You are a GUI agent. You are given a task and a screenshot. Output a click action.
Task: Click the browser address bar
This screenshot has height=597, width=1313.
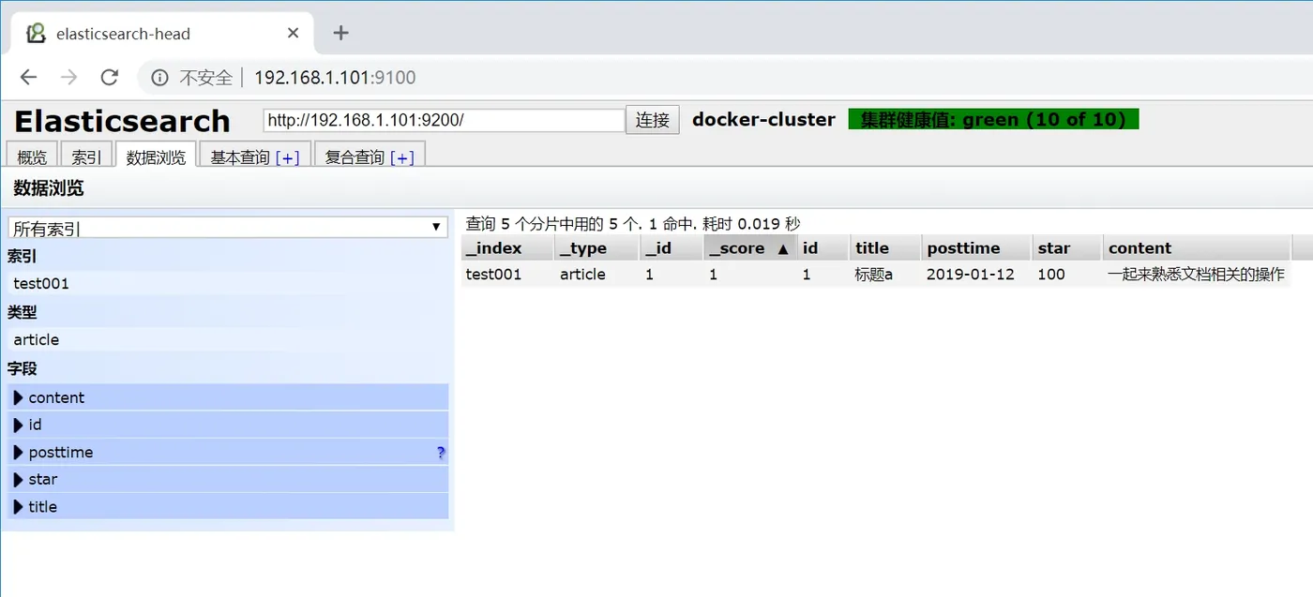point(722,77)
